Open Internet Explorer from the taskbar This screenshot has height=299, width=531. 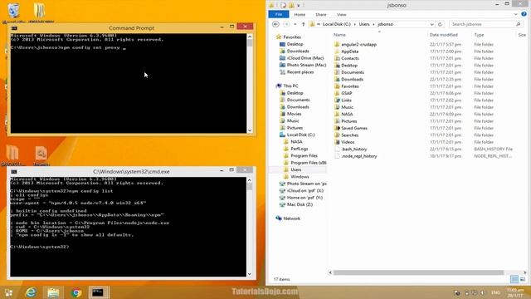[x=31, y=292]
